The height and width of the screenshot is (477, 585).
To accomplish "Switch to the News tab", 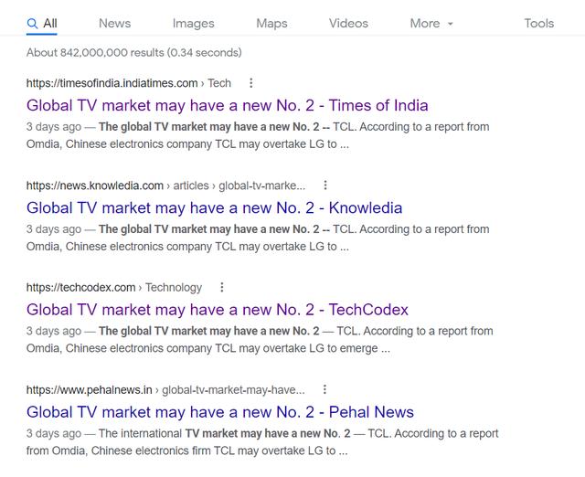I will [x=114, y=24].
